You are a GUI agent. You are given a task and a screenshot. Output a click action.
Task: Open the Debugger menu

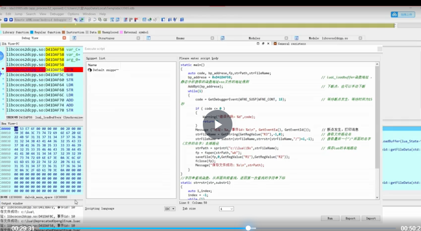pos(57,14)
